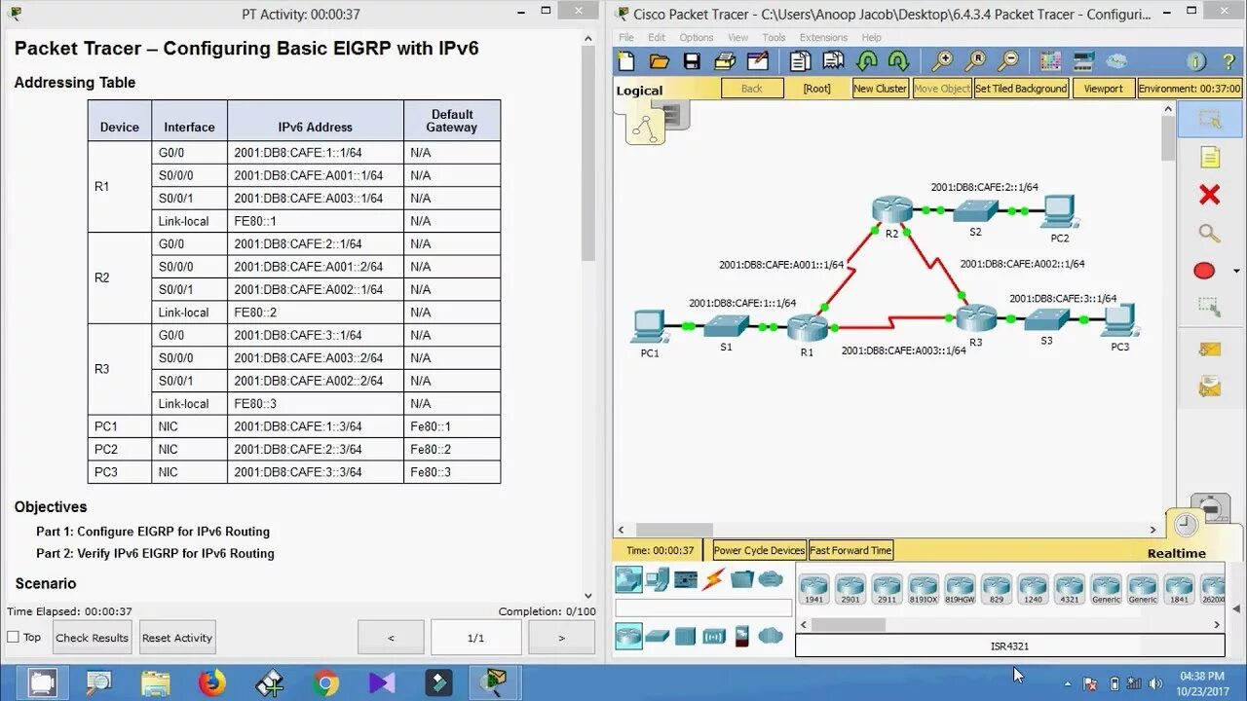The height and width of the screenshot is (701, 1247).
Task: Click switch S2 in the workspace
Action: coord(975,209)
